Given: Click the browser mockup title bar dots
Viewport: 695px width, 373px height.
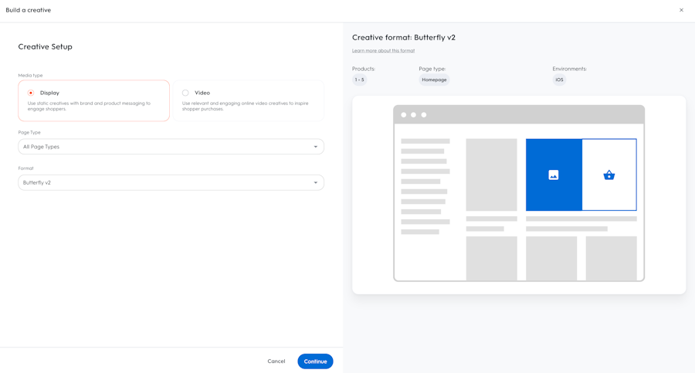Looking at the screenshot, I should [414, 115].
